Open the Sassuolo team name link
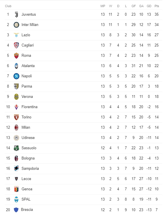The width and height of the screenshot is (166, 218). click(29, 148)
